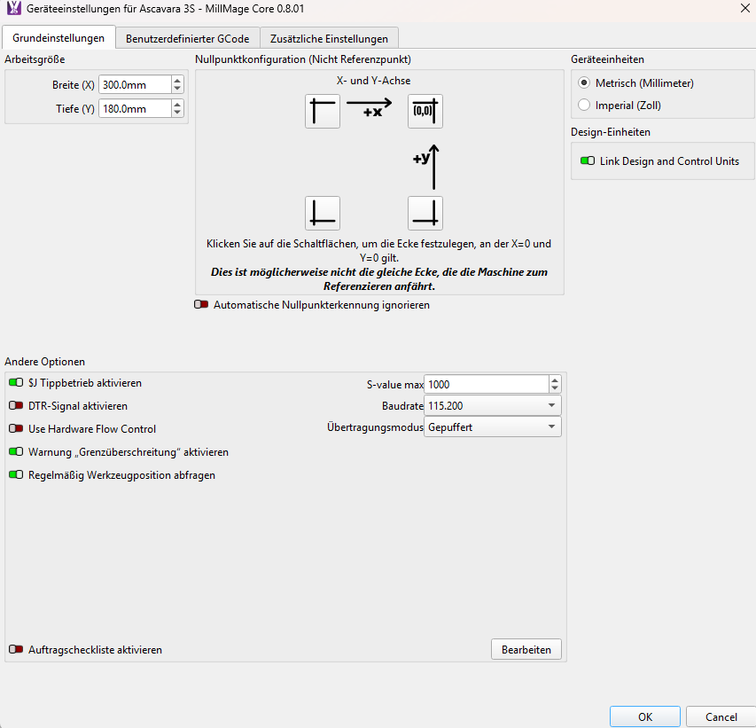Toggle Use Hardware Flow Control
Viewport: 756px width, 728px height.
16,429
